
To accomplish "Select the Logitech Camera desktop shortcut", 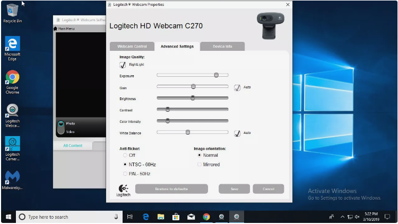I will (12, 149).
